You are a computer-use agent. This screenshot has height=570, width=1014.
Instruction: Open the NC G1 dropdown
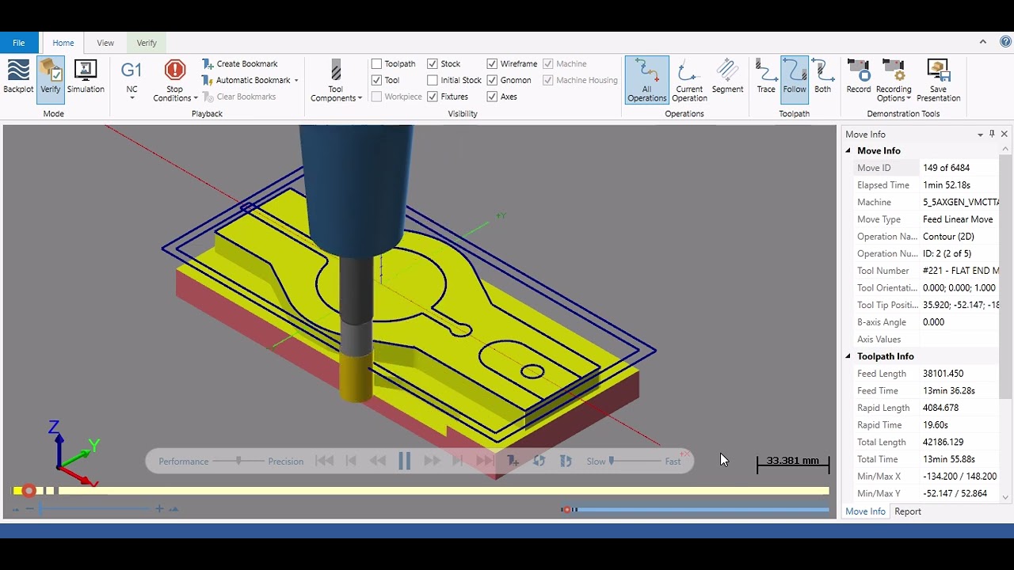(132, 80)
